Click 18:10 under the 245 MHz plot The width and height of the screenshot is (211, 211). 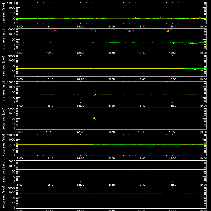50,27
